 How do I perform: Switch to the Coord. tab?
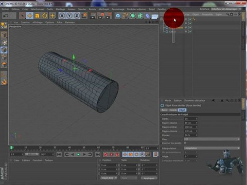tap(173, 110)
